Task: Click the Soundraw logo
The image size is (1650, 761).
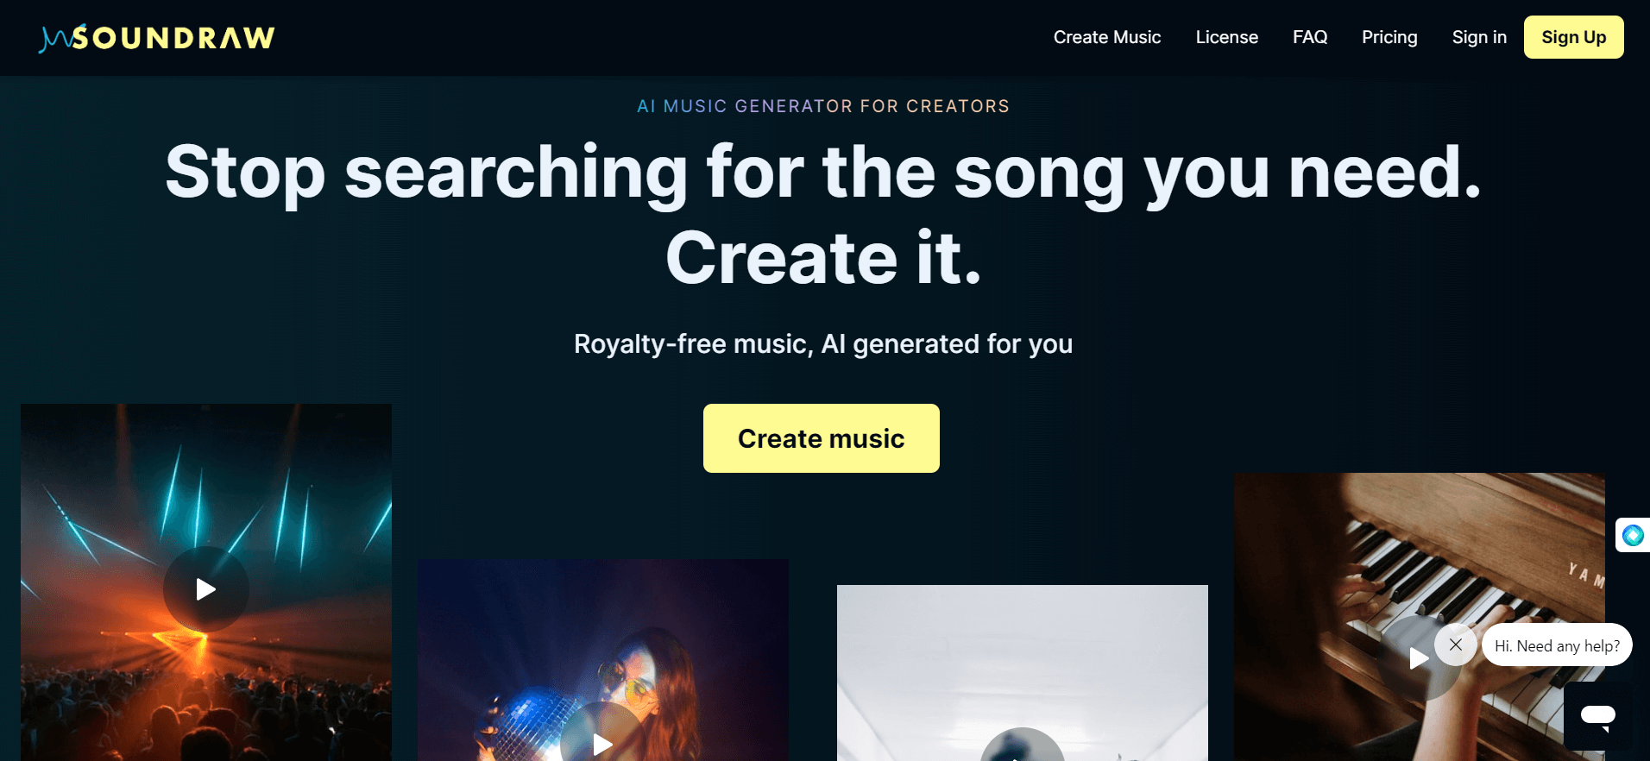Action: [x=157, y=38]
